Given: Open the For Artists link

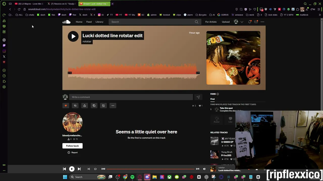Looking at the screenshot, I should (211, 22).
